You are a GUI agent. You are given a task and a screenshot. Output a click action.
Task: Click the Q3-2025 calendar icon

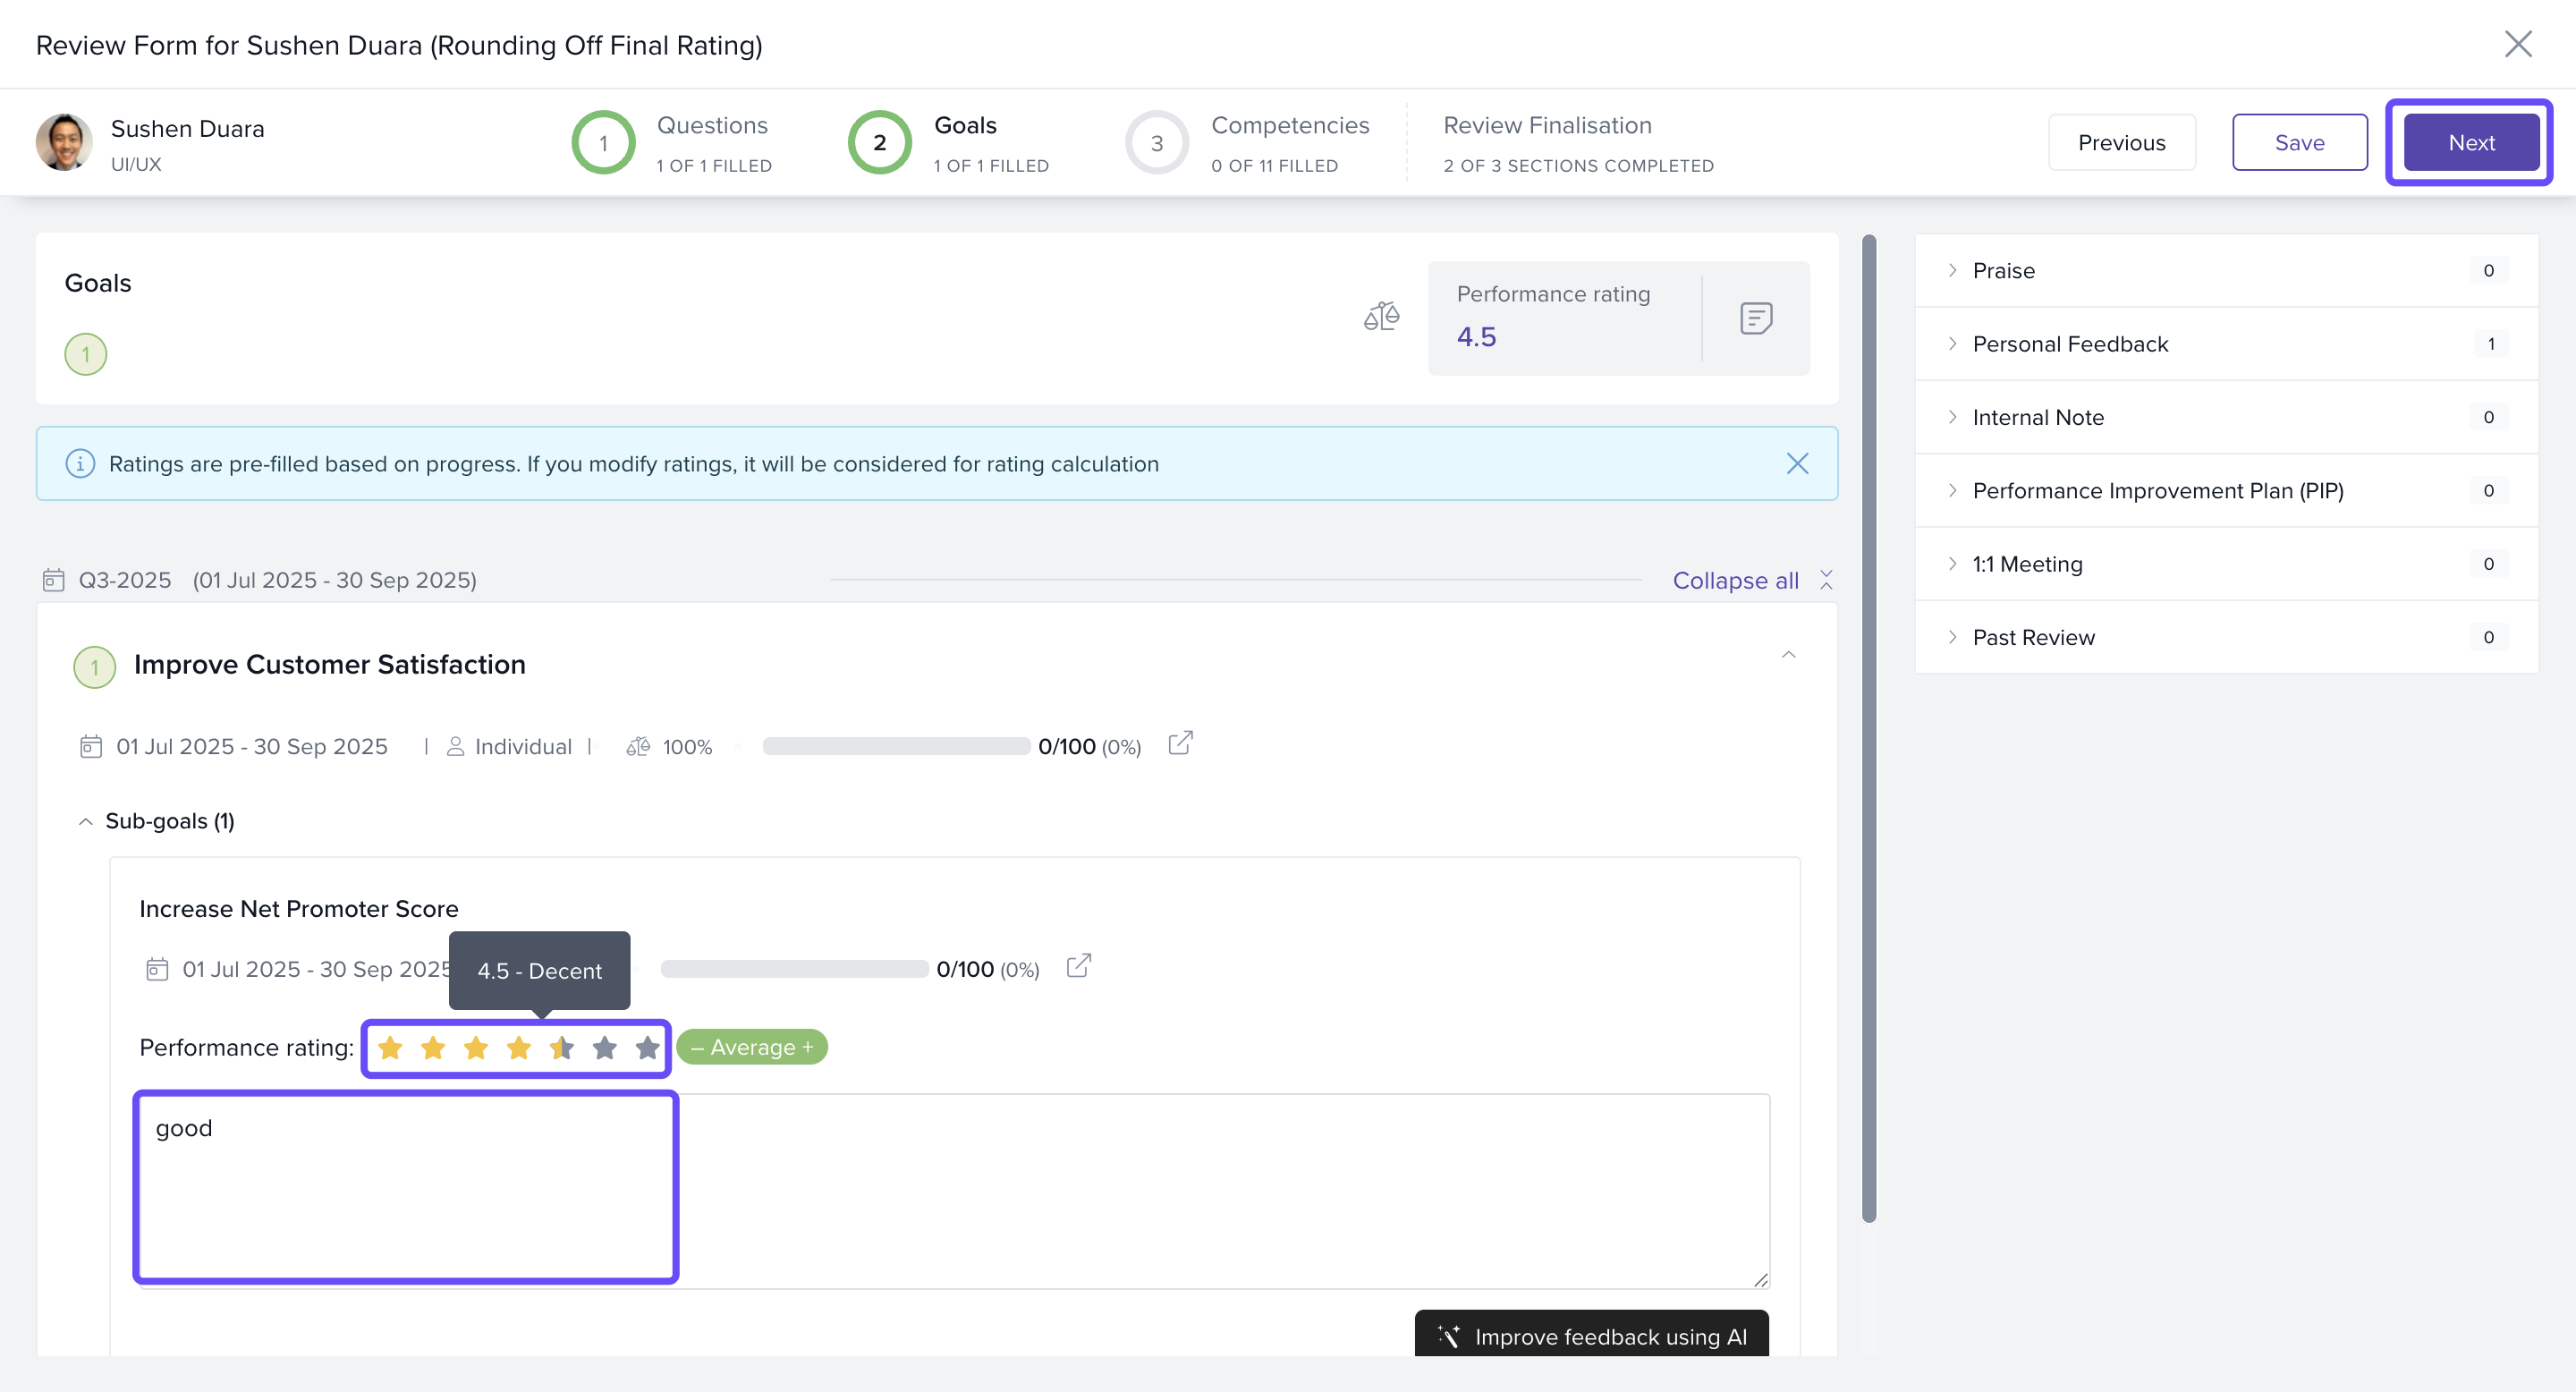[53, 580]
